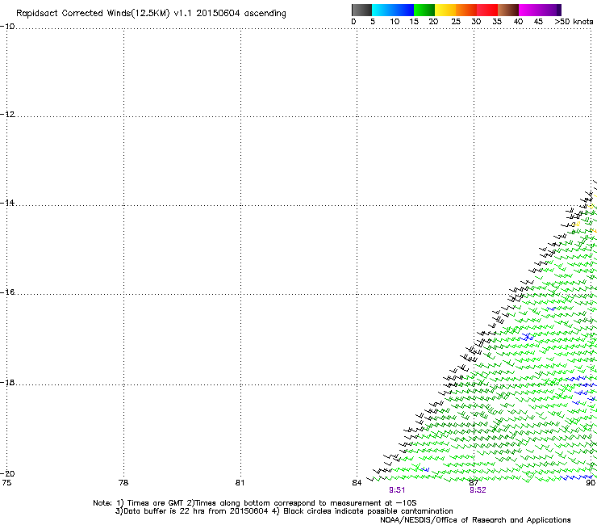Screen dimensions: 597x525
Task: Click the legend tick label 45
Action: tap(538, 22)
